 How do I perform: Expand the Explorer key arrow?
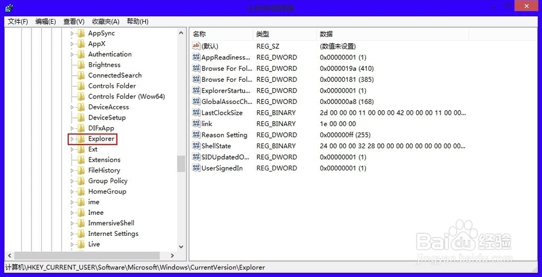72,139
